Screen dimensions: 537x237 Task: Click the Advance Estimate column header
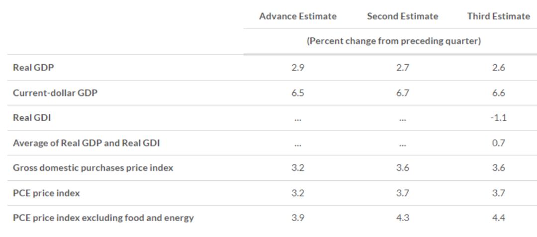[297, 16]
